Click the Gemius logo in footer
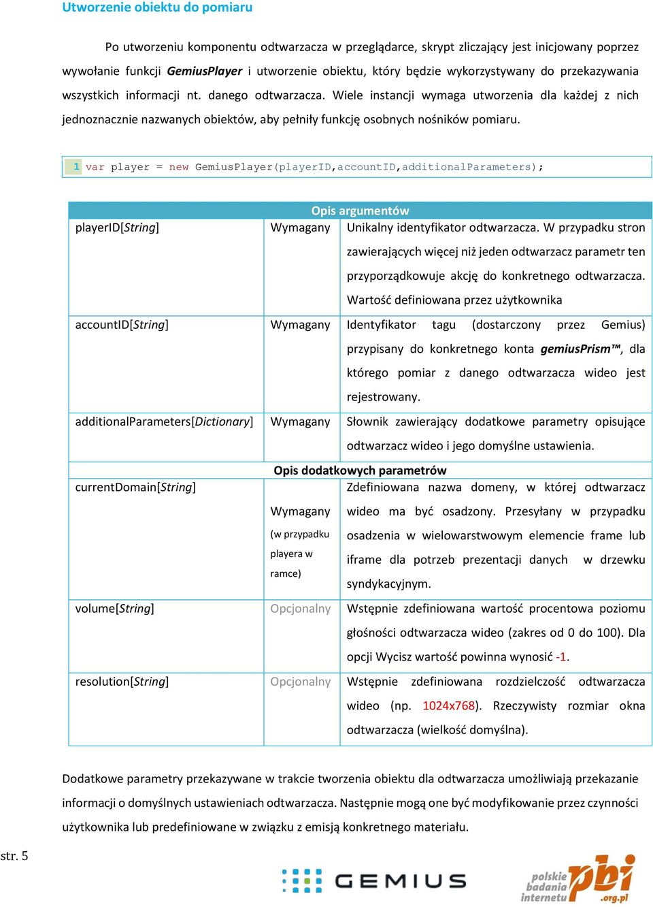Image resolution: width=653 pixels, height=907 pixels. (374, 880)
